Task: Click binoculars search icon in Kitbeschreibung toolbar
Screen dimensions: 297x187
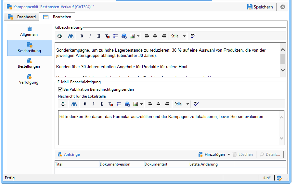Action: [x=71, y=36]
